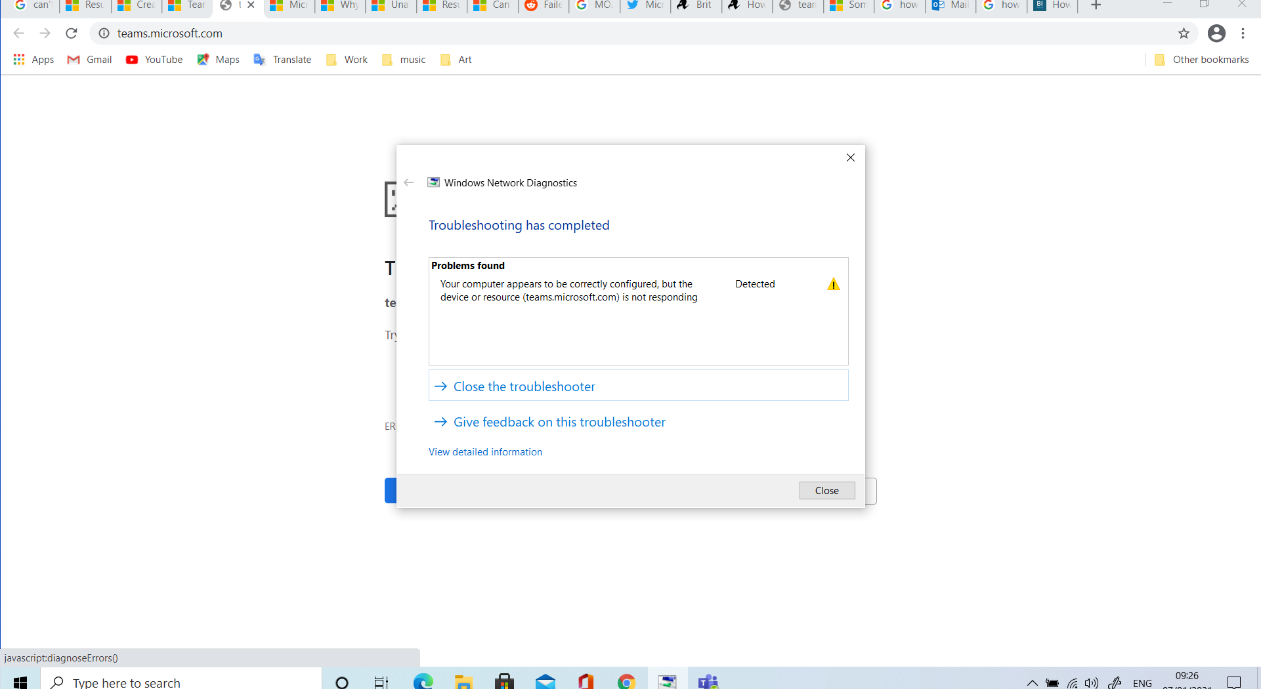Show hidden system tray icons
This screenshot has height=689, width=1261.
[x=1032, y=683]
